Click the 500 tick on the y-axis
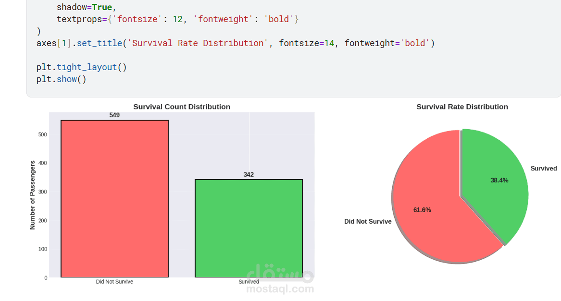The width and height of the screenshot is (561, 301). [43, 134]
